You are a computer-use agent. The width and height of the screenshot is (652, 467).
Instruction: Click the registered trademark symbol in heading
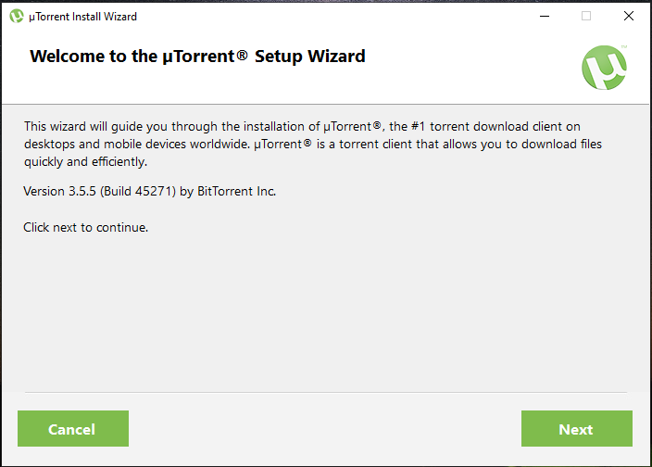243,55
